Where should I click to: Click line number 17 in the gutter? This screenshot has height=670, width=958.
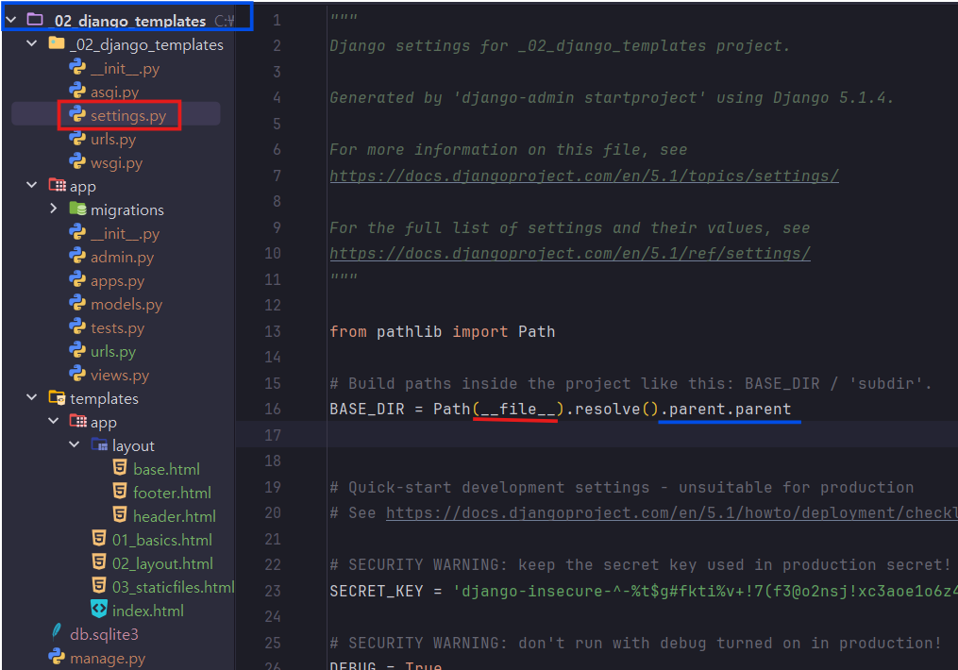click(x=273, y=435)
